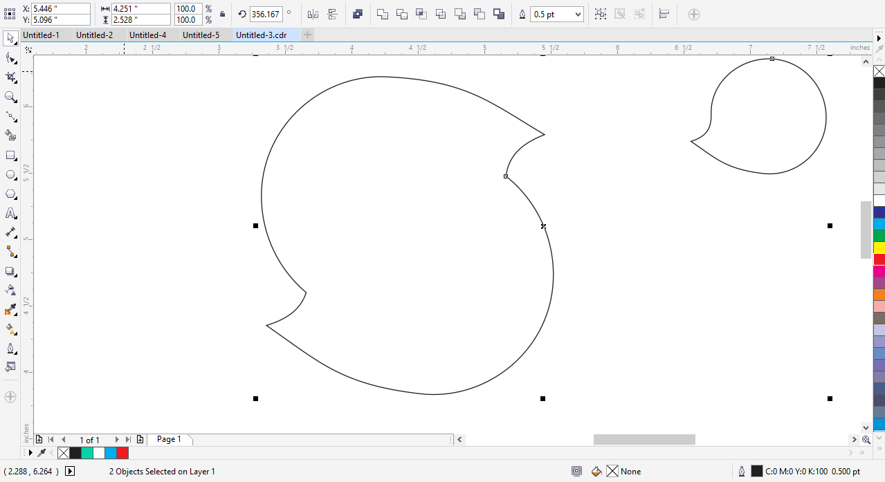
Task: Expand the document palette flyout arrow
Action: [30, 453]
